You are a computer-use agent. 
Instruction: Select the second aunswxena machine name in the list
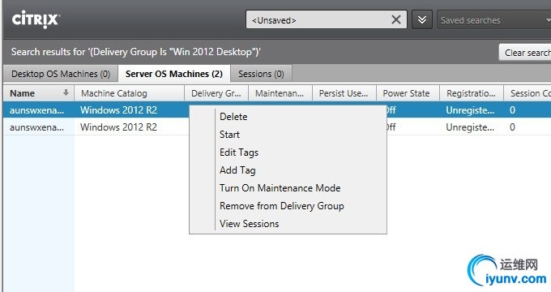coord(37,127)
